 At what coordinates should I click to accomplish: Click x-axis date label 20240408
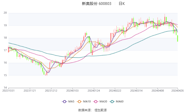pyautogui.click(x=158, y=91)
